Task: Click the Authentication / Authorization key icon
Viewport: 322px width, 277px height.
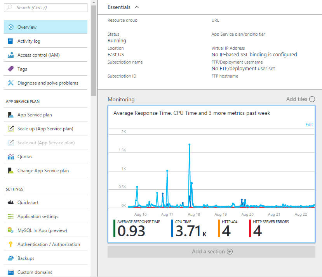Action: [x=10, y=244]
